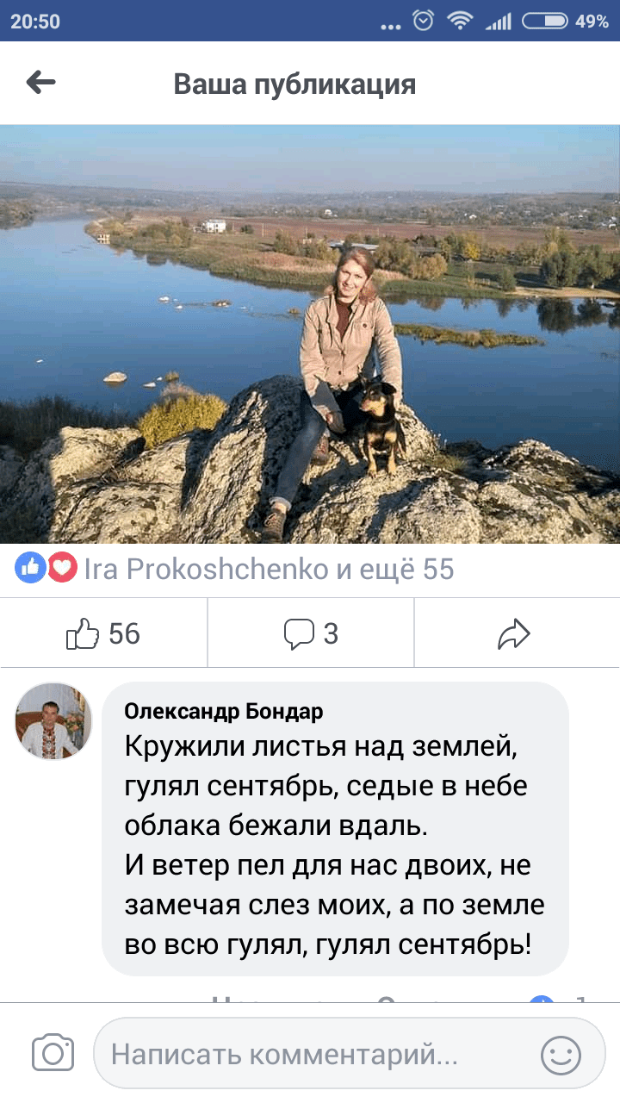Image resolution: width=620 pixels, height=1103 pixels.
Task: Go back using the arrow icon
Action: pyautogui.click(x=40, y=83)
